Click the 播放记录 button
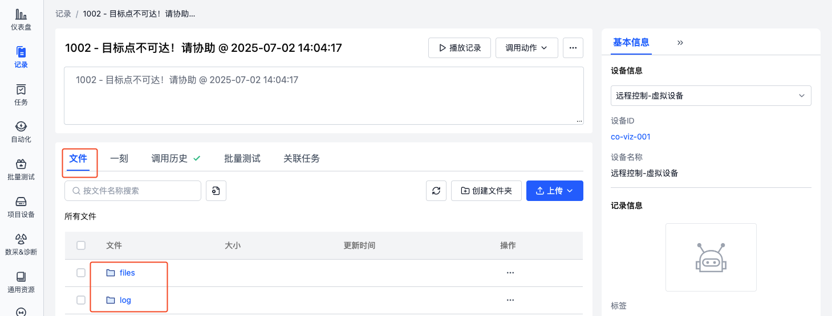Screen dimensions: 832x316 (460, 48)
